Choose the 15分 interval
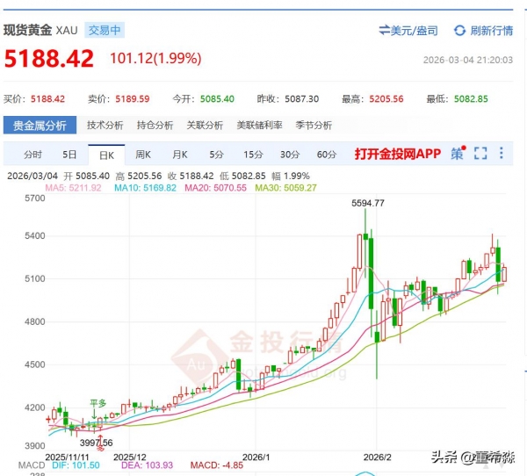The width and height of the screenshot is (527, 476). (x=253, y=155)
